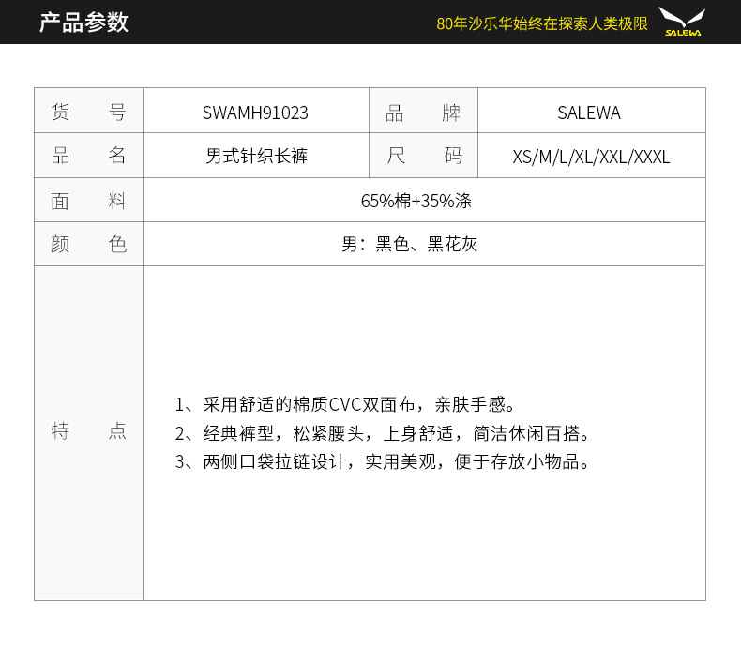This screenshot has height=648, width=741.
Task: Click the 尺码 label cell
Action: (423, 156)
